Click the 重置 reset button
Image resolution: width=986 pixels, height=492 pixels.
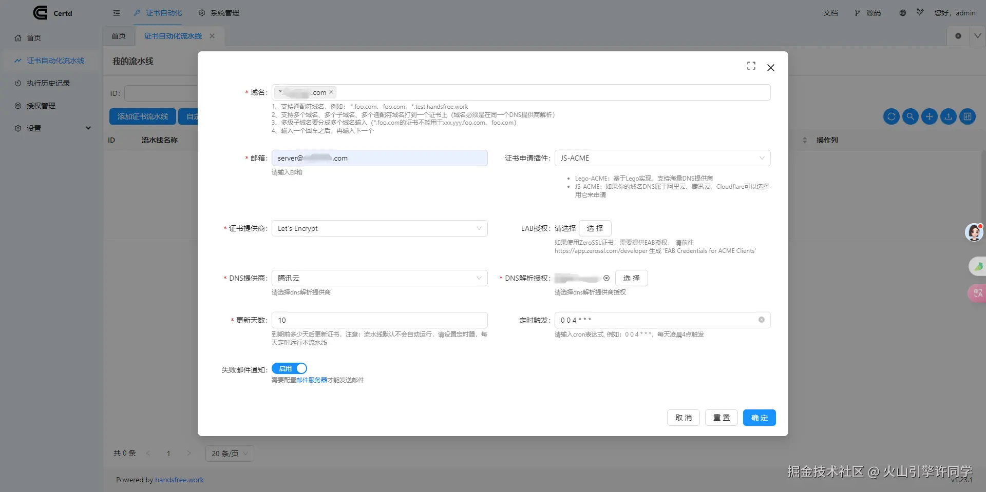(x=722, y=418)
